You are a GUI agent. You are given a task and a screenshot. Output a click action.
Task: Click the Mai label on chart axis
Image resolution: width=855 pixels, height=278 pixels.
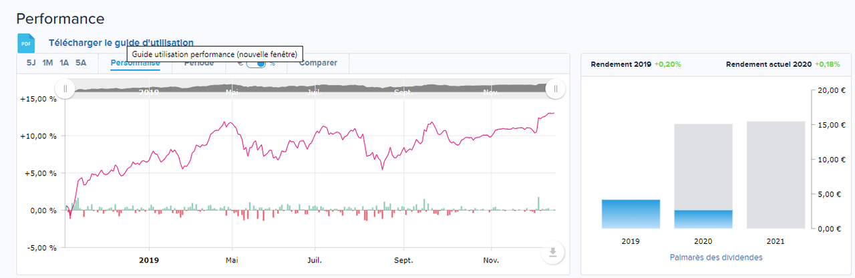point(232,261)
